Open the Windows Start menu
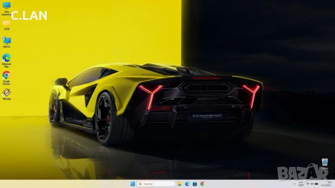 point(132,184)
